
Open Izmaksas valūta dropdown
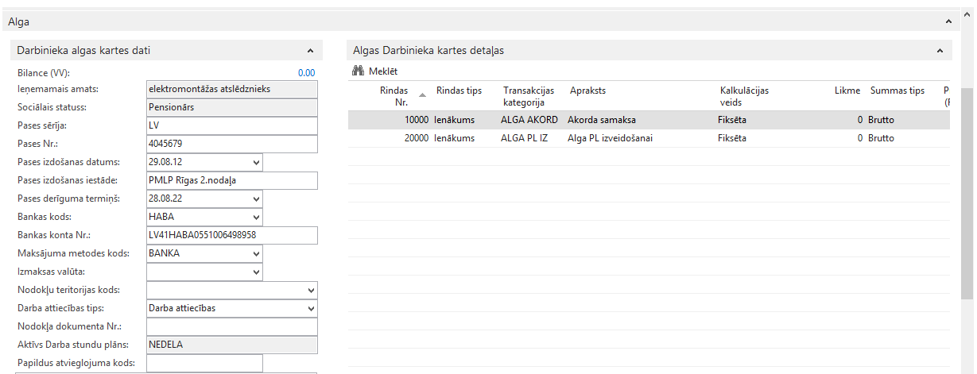255,272
